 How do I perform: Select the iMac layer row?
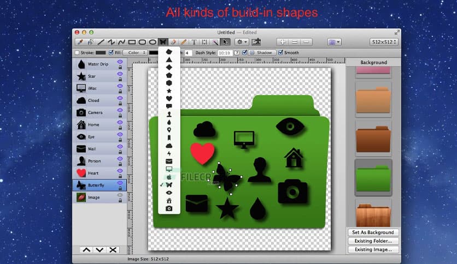coord(99,88)
